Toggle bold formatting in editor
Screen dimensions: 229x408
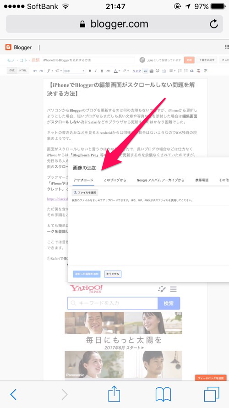point(90,71)
